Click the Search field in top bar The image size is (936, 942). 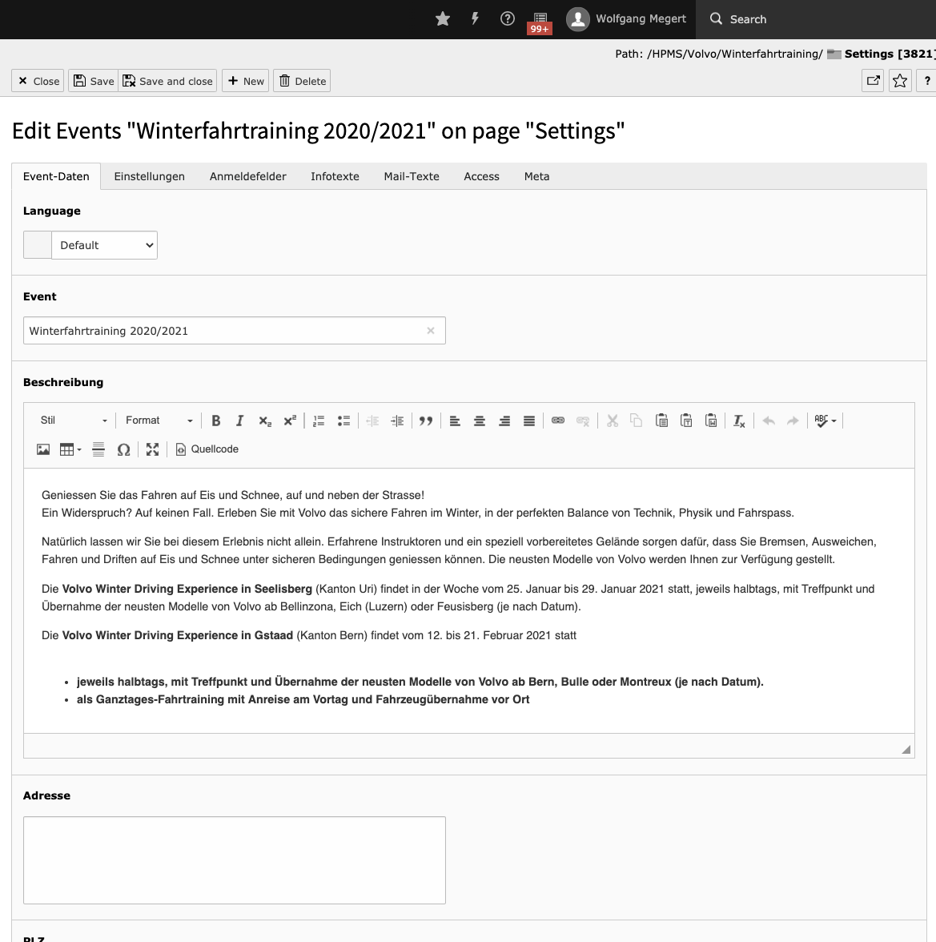click(816, 19)
